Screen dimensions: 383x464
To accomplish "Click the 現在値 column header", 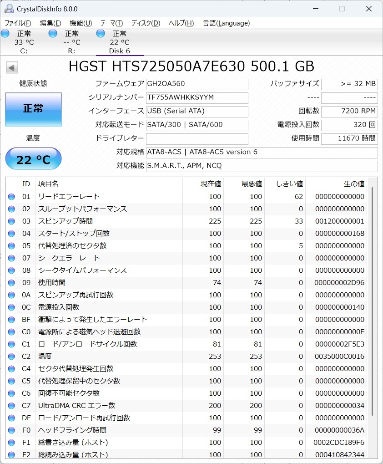I will pos(203,184).
